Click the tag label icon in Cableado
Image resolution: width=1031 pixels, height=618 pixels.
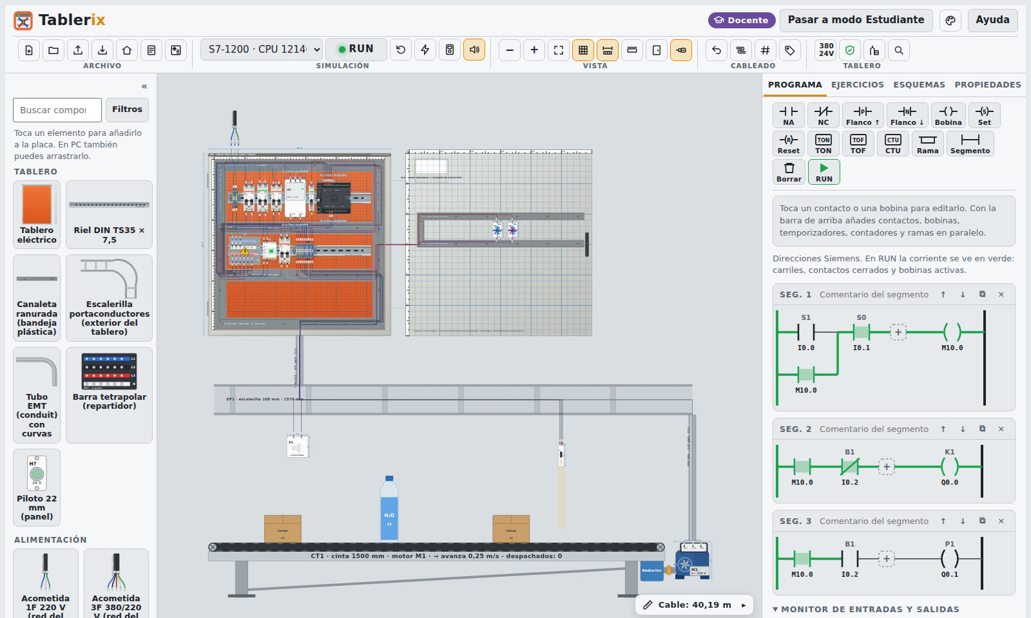tap(790, 50)
